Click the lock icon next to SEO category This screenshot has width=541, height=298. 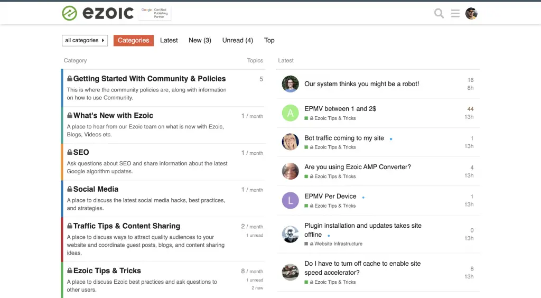pos(70,152)
